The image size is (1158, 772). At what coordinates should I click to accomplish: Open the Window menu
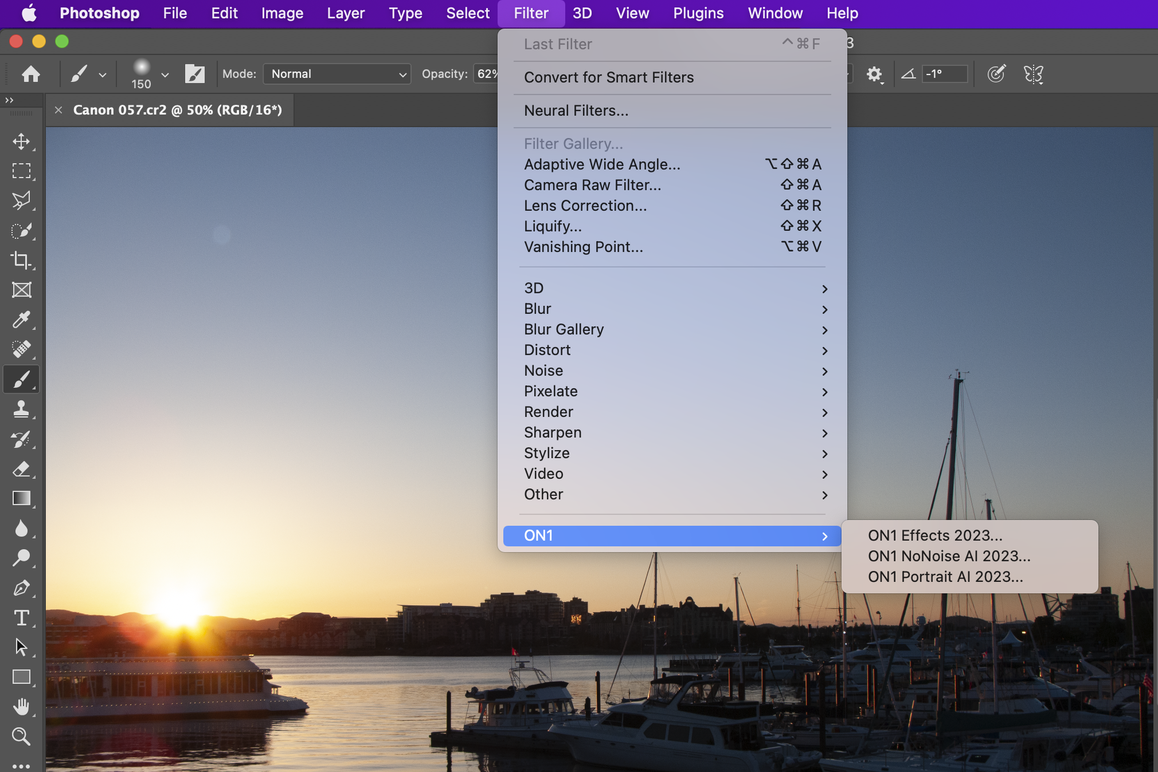(775, 13)
